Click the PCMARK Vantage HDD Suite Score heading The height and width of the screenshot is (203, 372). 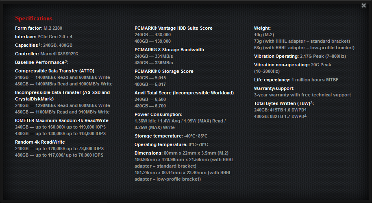pyautogui.click(x=174, y=28)
